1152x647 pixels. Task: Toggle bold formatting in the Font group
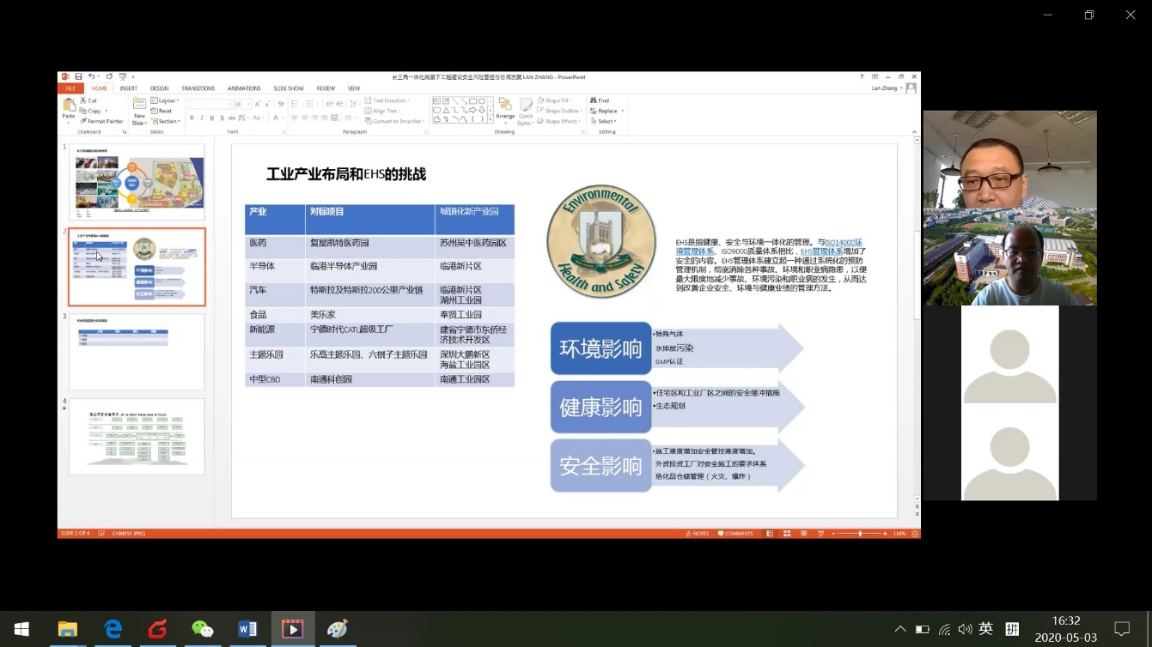tap(192, 118)
